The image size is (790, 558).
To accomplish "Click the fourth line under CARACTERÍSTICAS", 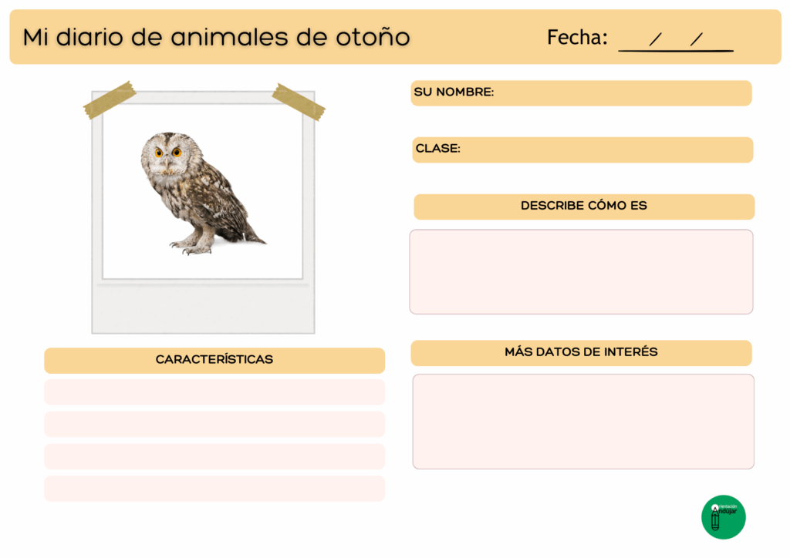I will click(x=214, y=489).
